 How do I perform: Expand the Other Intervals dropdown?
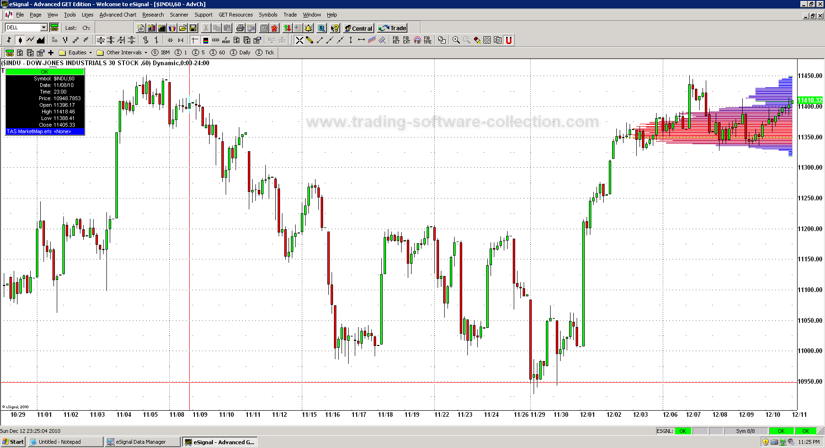146,52
